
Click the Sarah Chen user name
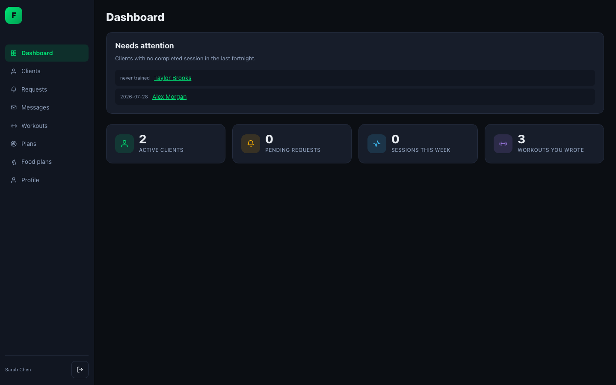point(18,370)
